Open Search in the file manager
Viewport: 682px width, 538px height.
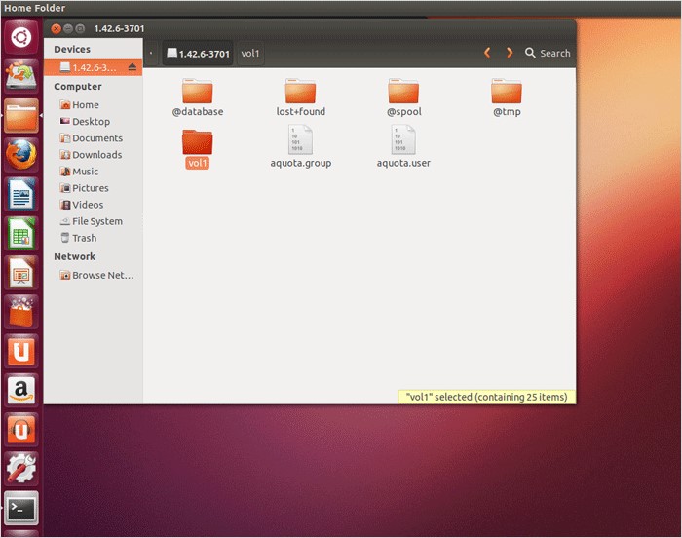tap(548, 53)
